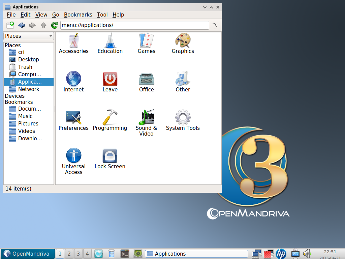Open the Accessories category icon
Screen dimensions: 345x259
point(73,41)
